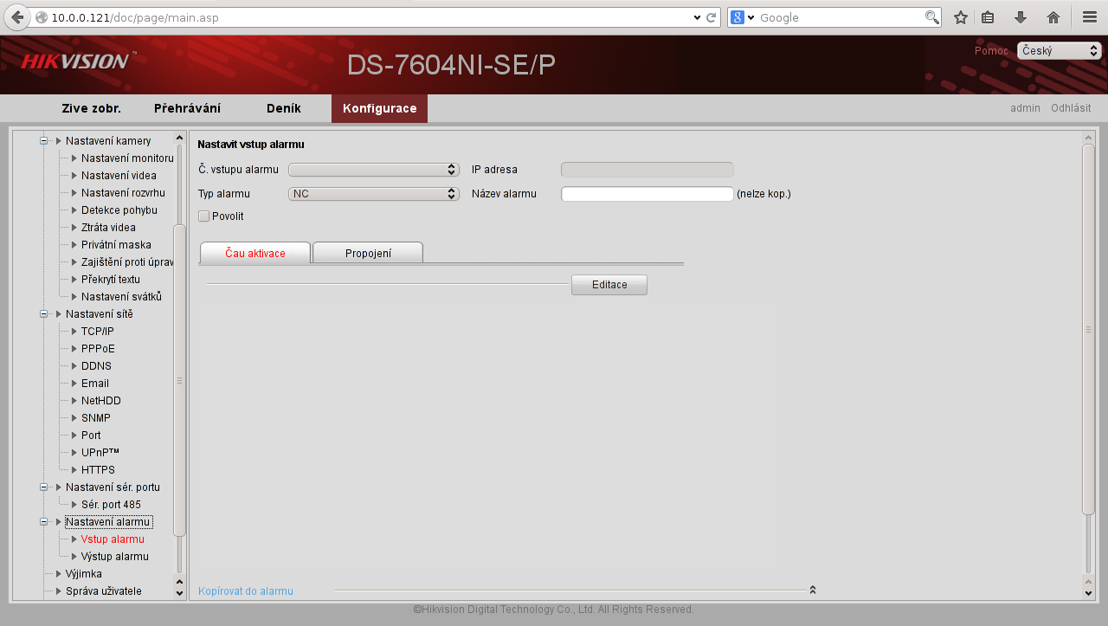
Task: Open Nastavení svátků tree item
Action: click(x=121, y=297)
